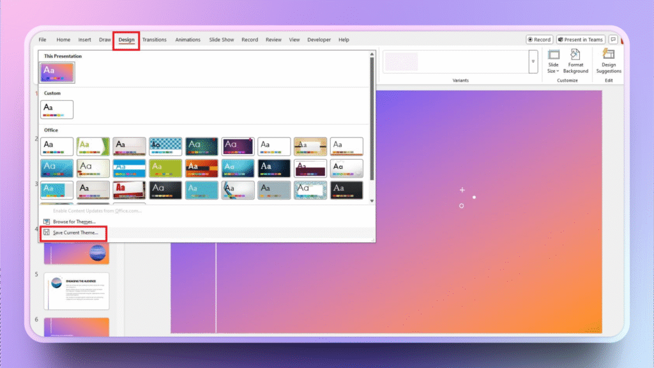Switch to the Developer tab

click(319, 39)
